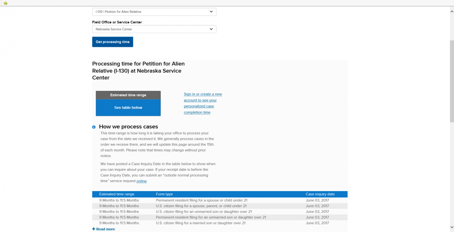Screen dimensions: 454x232
Task: Click the Case inquiry date column header
Action: (x=320, y=194)
